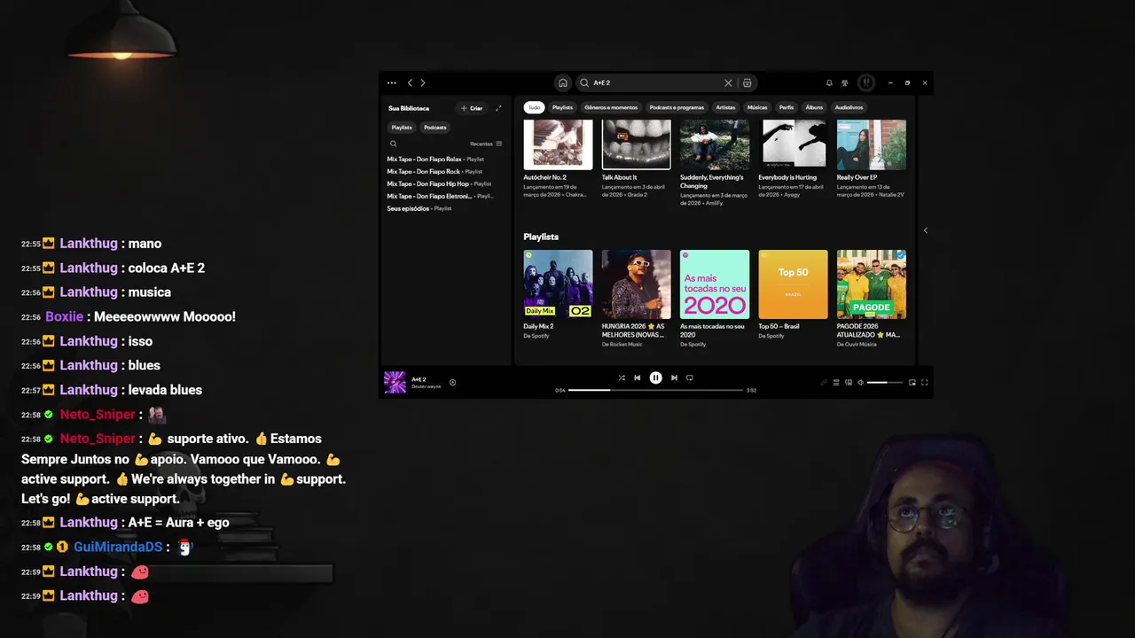The height and width of the screenshot is (638, 1135).
Task: Filter library by Podcasts chip
Action: [435, 128]
